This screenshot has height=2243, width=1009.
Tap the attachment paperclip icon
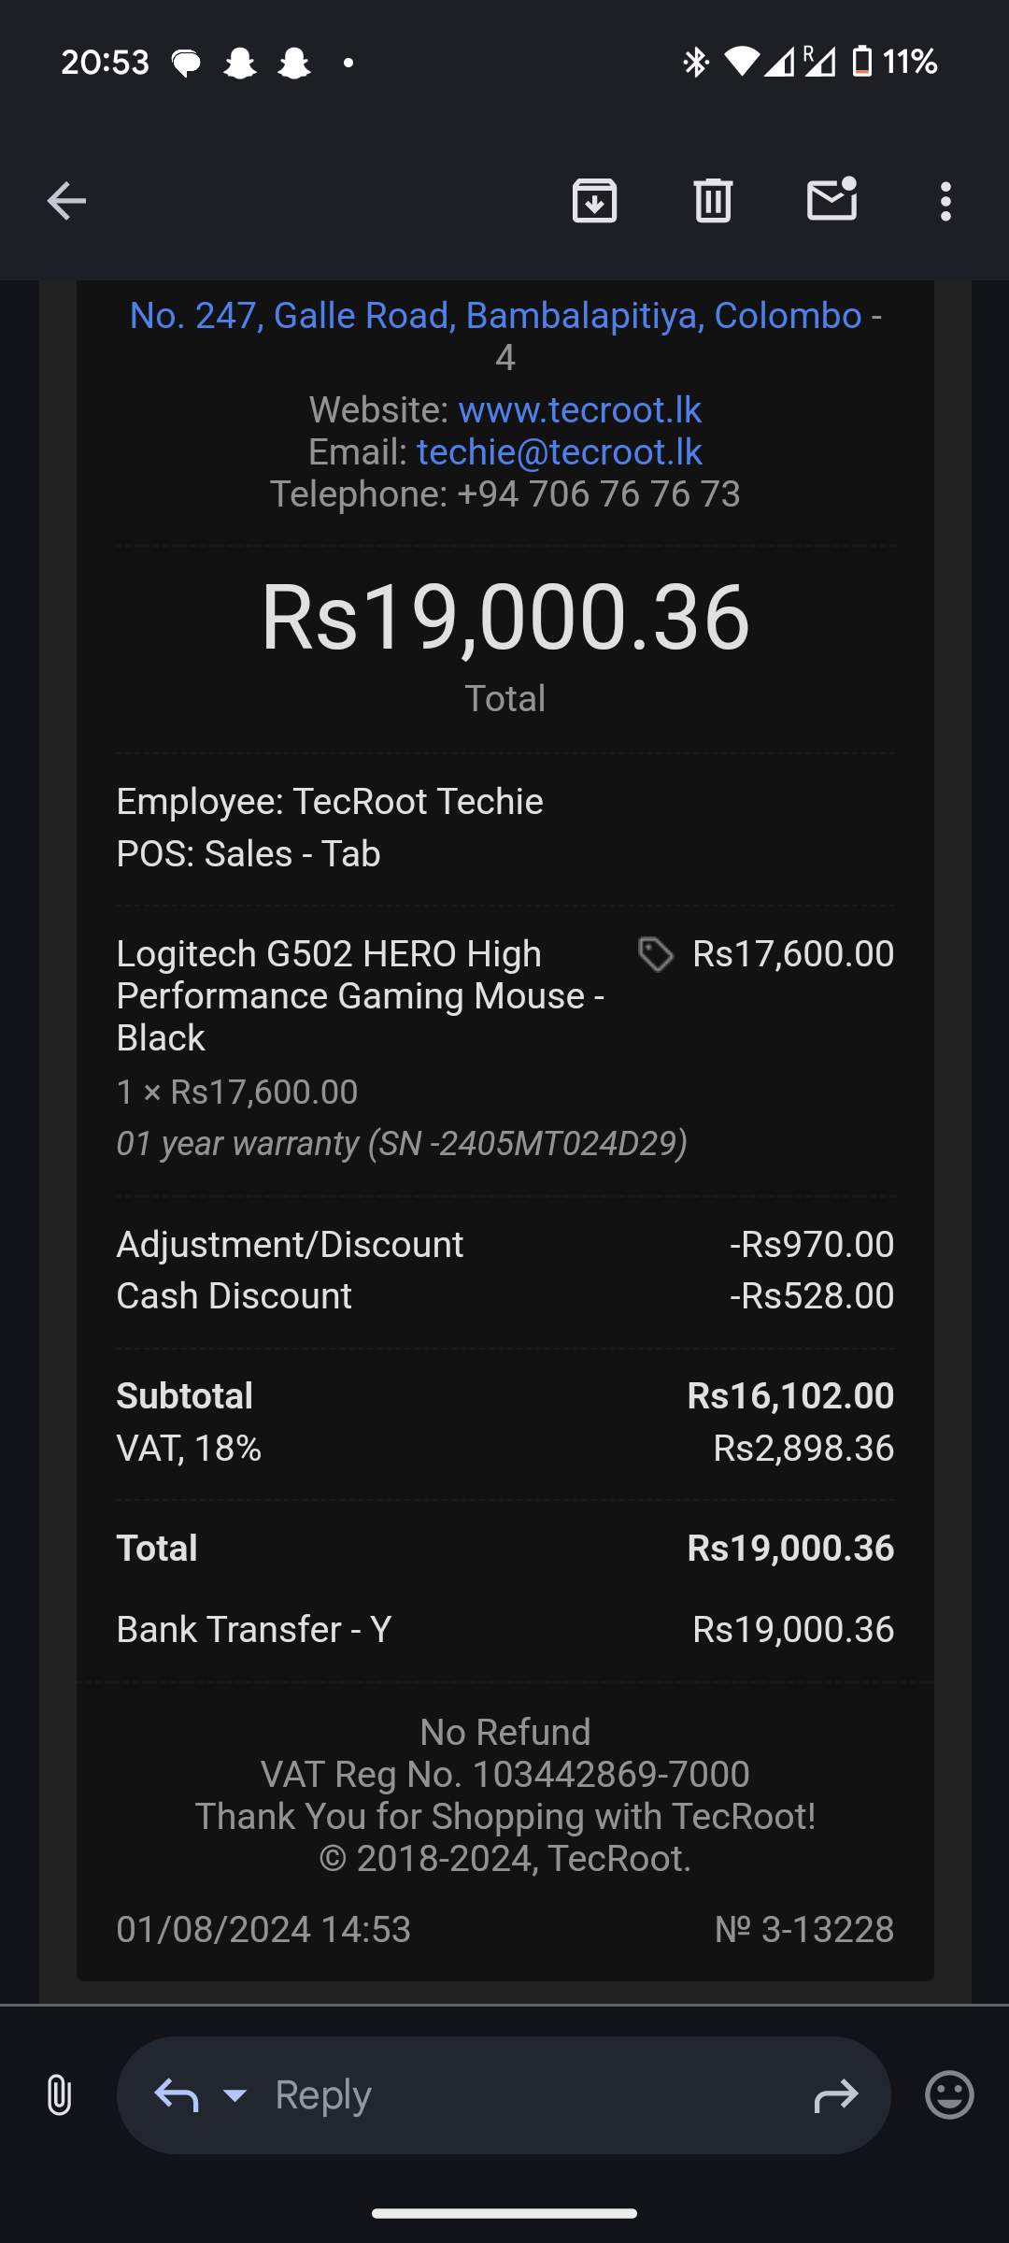[59, 2094]
